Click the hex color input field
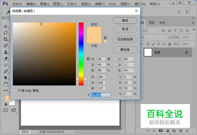 pos(101,95)
